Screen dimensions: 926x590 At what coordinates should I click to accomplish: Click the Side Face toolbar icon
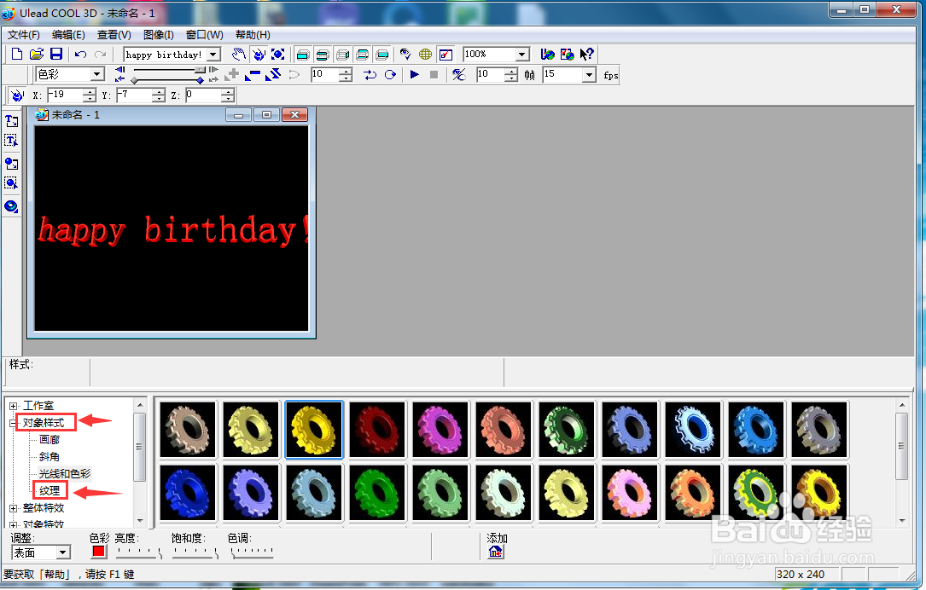coord(342,55)
